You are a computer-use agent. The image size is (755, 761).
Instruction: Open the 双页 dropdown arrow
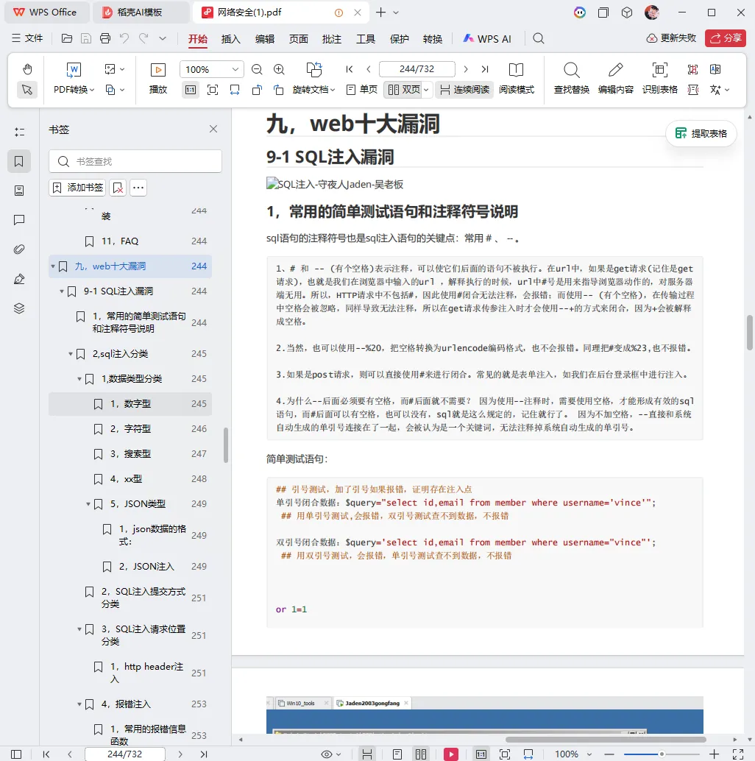(x=426, y=90)
